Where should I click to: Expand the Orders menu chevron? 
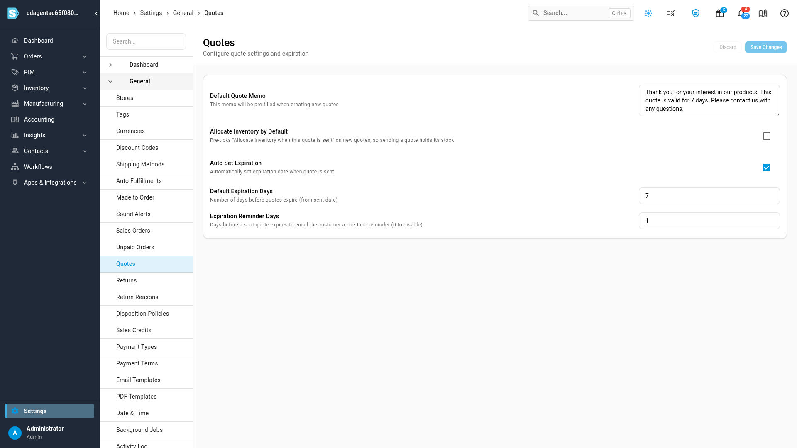tap(85, 56)
